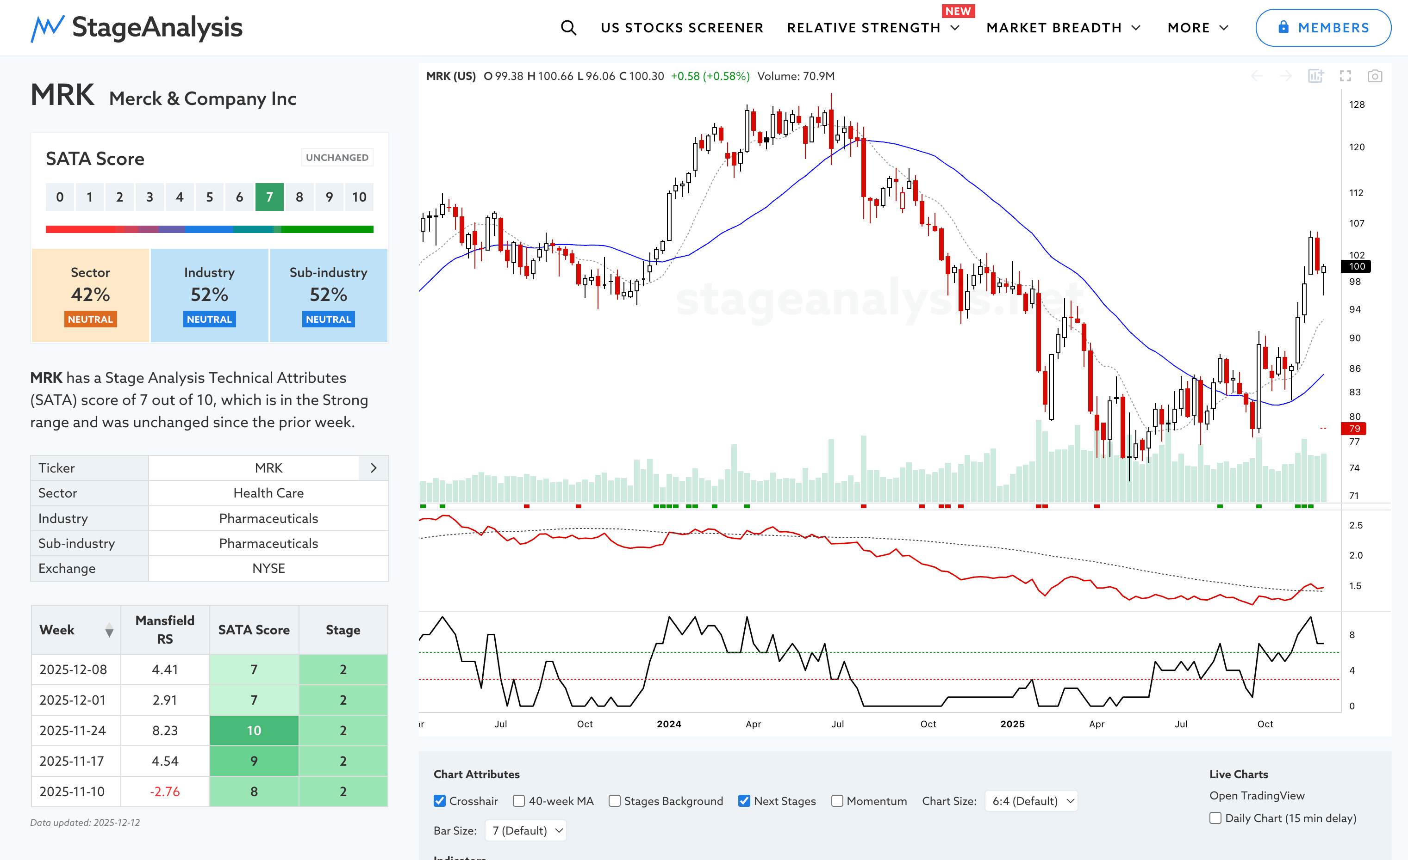Screen dimensions: 1408x860
Task: Click the chart forward arrow icon
Action: [x=1286, y=76]
